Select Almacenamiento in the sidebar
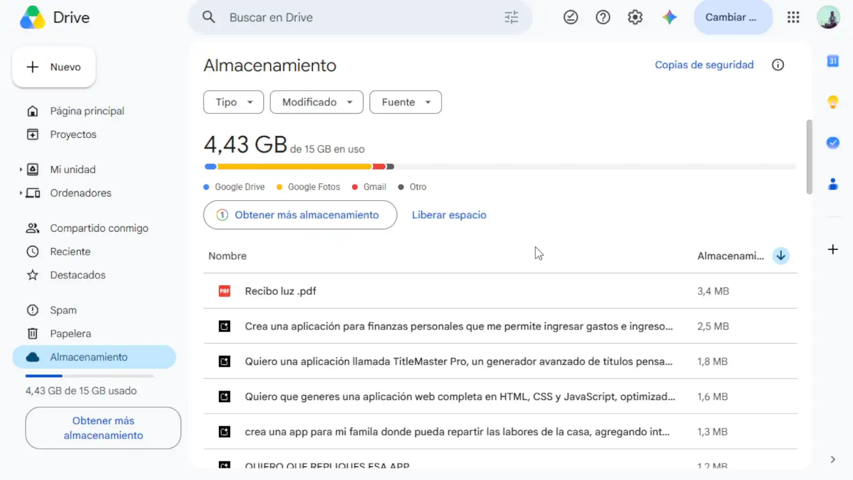Image resolution: width=853 pixels, height=480 pixels. (94, 357)
